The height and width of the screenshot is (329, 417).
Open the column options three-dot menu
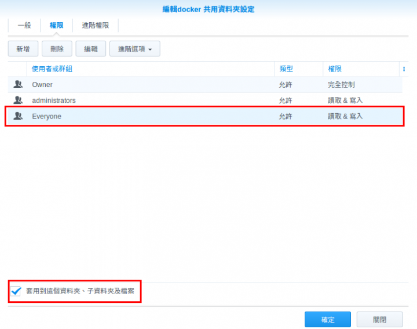404,69
